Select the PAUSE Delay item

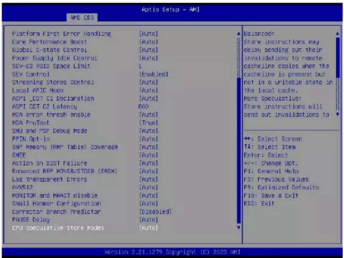coord(85,220)
